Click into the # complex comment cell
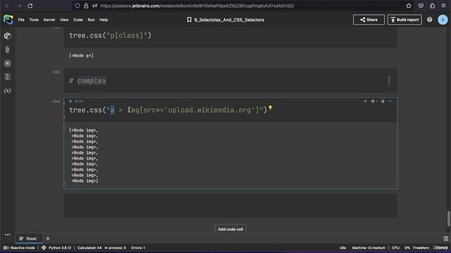The image size is (451, 253). tap(230, 81)
